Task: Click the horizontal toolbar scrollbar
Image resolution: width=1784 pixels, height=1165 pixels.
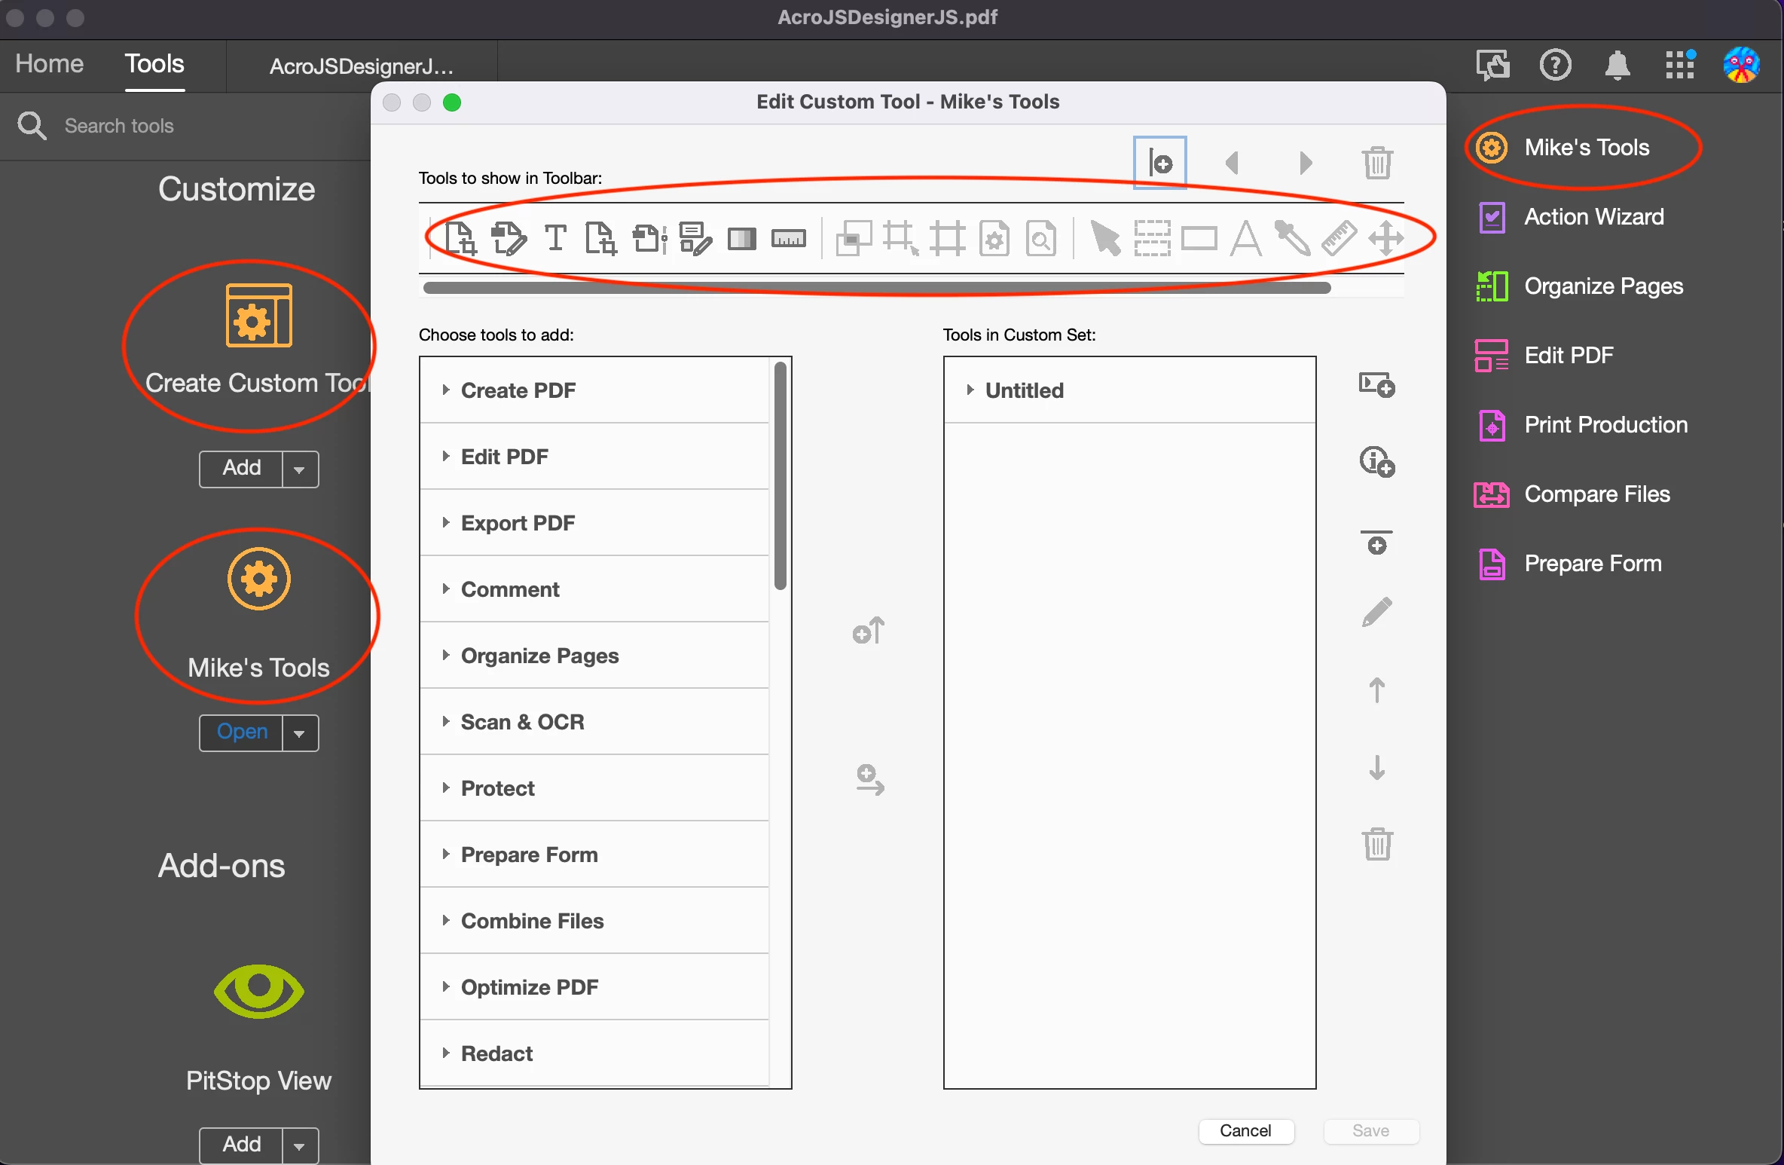Action: (876, 288)
